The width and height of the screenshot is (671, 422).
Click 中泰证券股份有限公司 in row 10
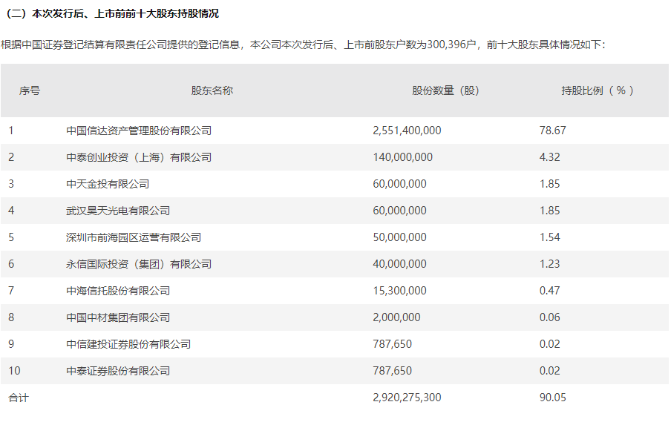pyautogui.click(x=118, y=371)
